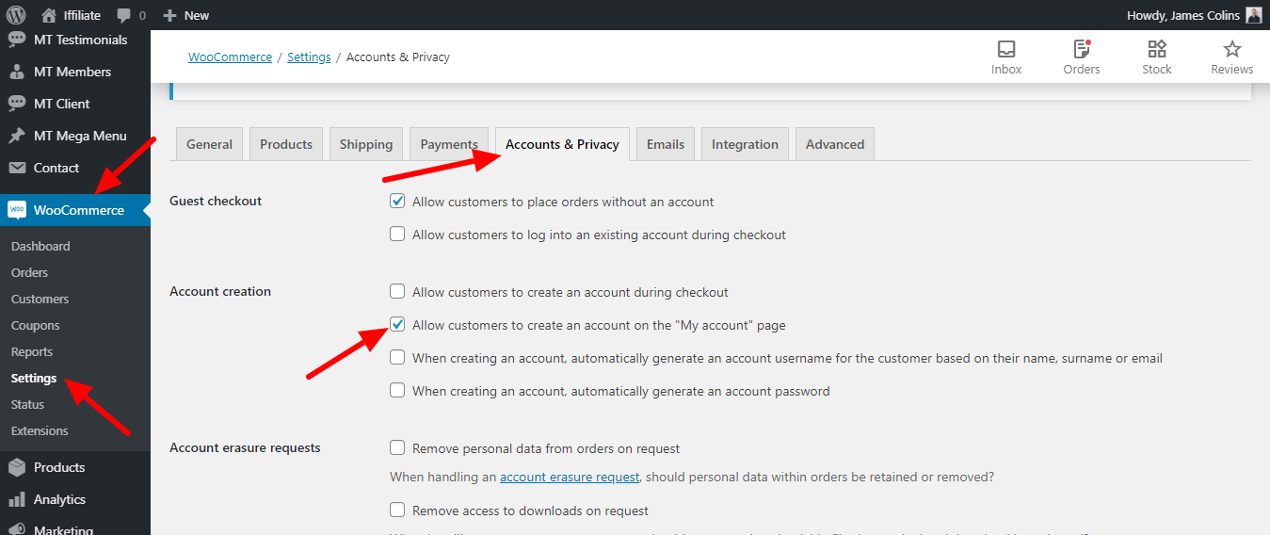
Task: Follow the Settings breadcrumb link
Action: 309,57
